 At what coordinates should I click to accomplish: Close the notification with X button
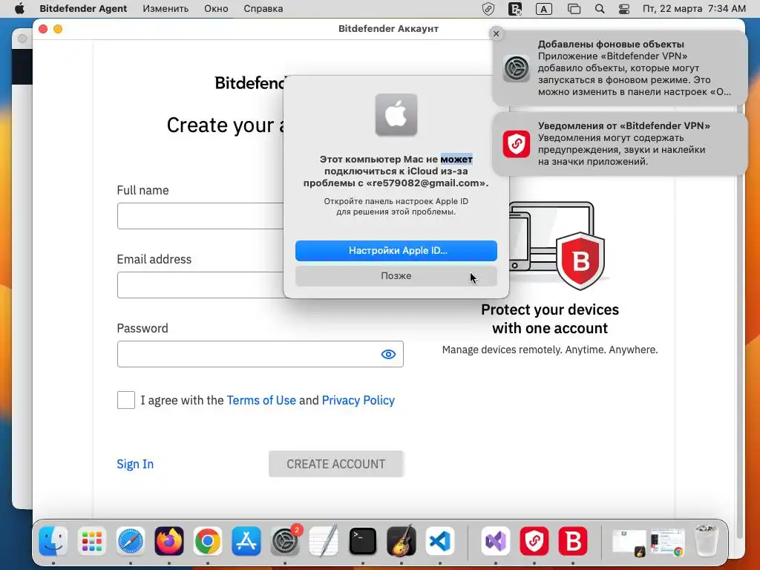pyautogui.click(x=496, y=33)
